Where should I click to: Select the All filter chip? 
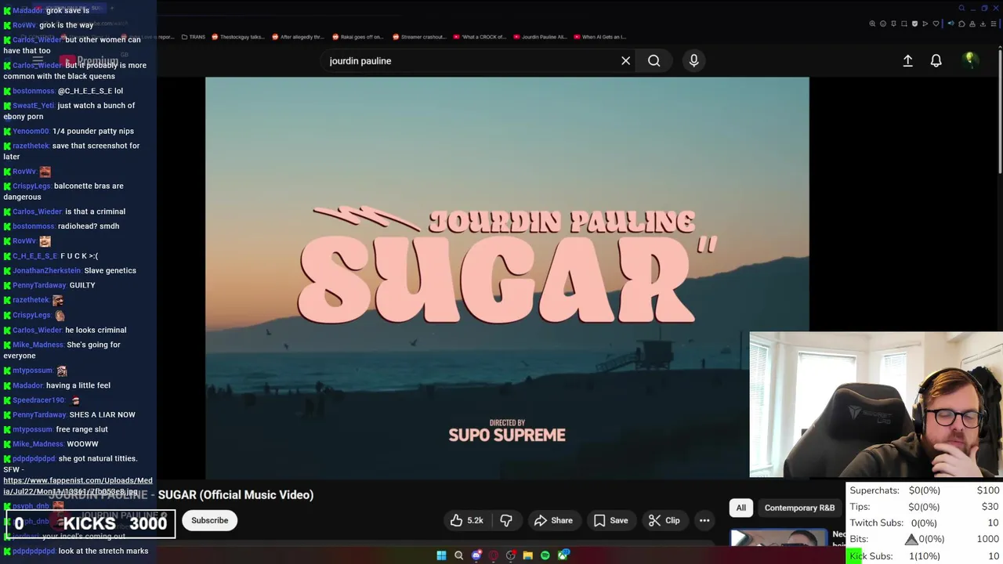click(x=740, y=508)
